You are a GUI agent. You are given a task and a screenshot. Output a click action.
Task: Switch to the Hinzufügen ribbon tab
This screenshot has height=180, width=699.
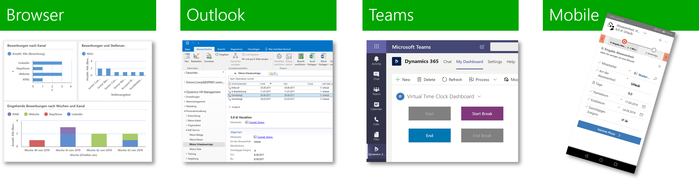pos(254,49)
